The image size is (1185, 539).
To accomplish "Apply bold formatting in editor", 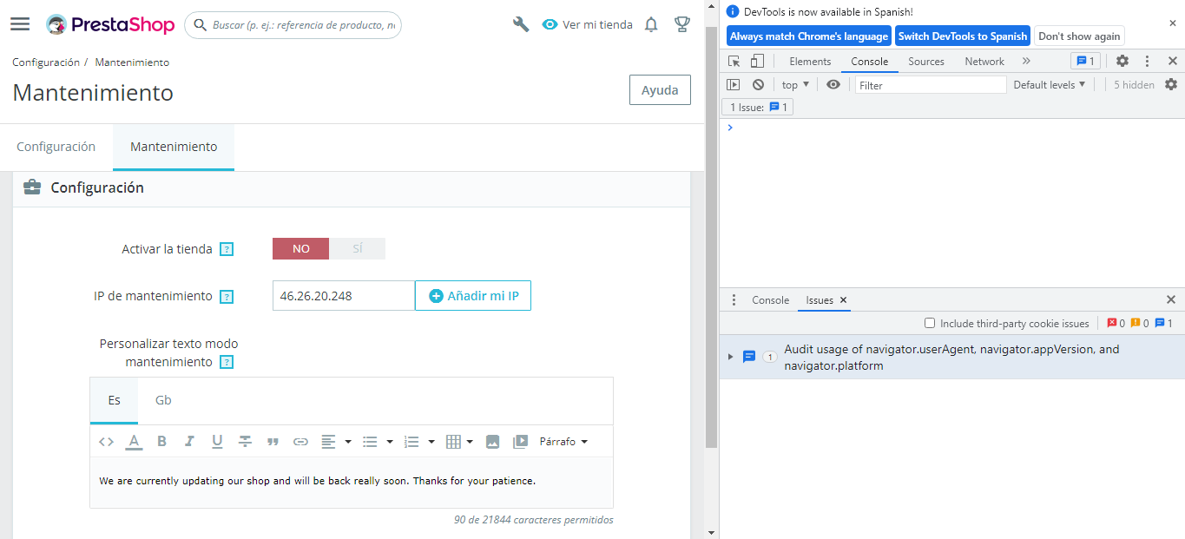I will [x=161, y=442].
